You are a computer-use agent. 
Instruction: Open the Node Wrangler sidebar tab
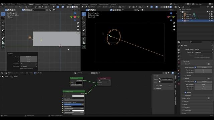click(175, 101)
